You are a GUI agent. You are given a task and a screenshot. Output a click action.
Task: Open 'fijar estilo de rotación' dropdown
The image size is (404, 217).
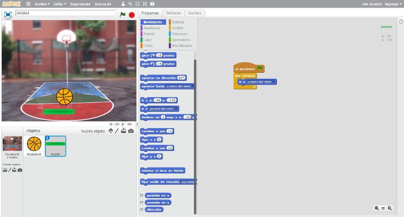189,182
